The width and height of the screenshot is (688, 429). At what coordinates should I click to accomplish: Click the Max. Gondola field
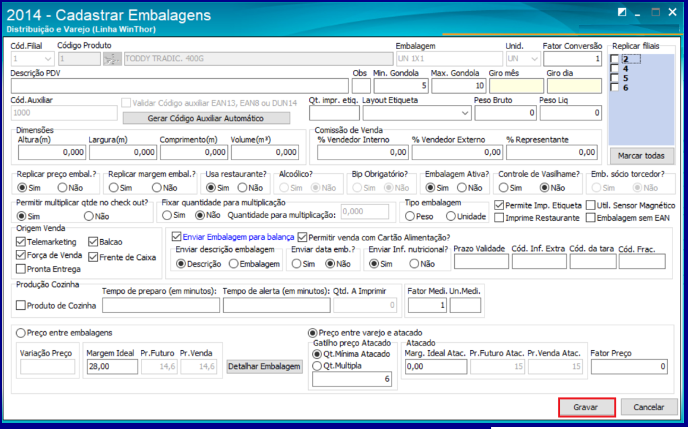(x=458, y=86)
